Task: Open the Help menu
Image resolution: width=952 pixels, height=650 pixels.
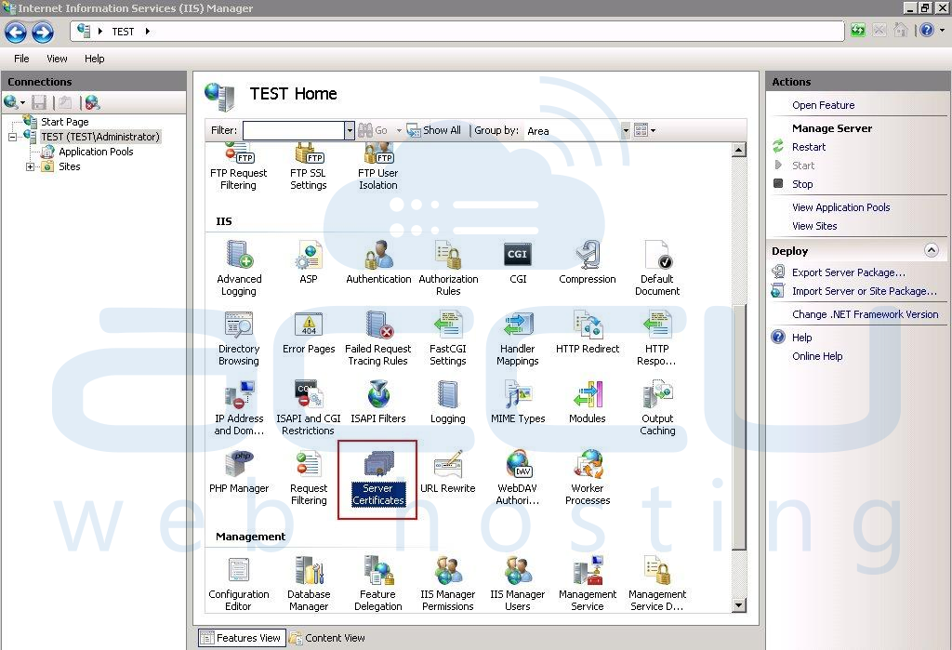Action: click(x=94, y=59)
